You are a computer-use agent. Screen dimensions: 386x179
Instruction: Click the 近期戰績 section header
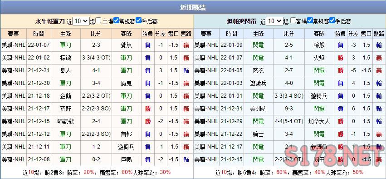pyautogui.click(x=193, y=7)
